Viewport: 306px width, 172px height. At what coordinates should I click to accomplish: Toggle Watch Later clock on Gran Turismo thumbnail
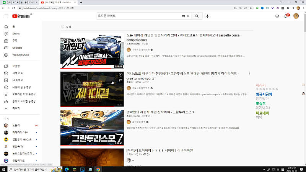[121, 75]
